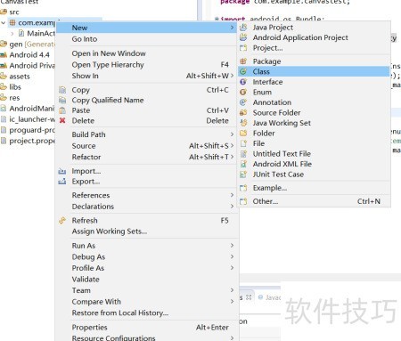The height and width of the screenshot is (341, 401).
Task: Click the Refresh icon
Action: click(62, 221)
